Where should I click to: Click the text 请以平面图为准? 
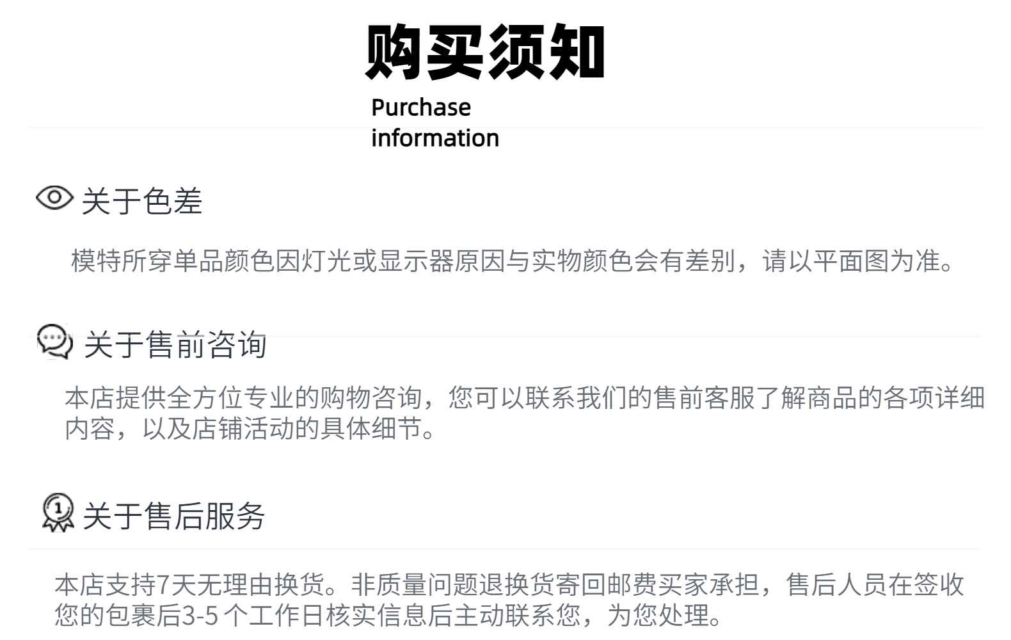pos(851,261)
